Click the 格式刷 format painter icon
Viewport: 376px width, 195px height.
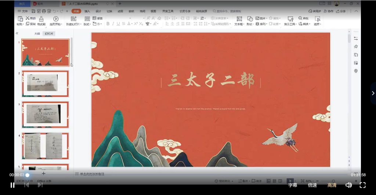[41, 18]
